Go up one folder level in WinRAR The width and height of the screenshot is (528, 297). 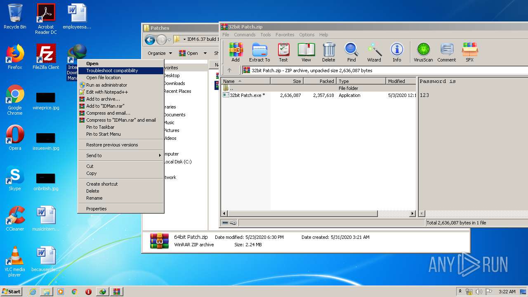tap(229, 71)
